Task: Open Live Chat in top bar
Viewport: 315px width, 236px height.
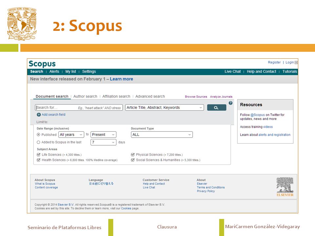Action: coord(233,71)
